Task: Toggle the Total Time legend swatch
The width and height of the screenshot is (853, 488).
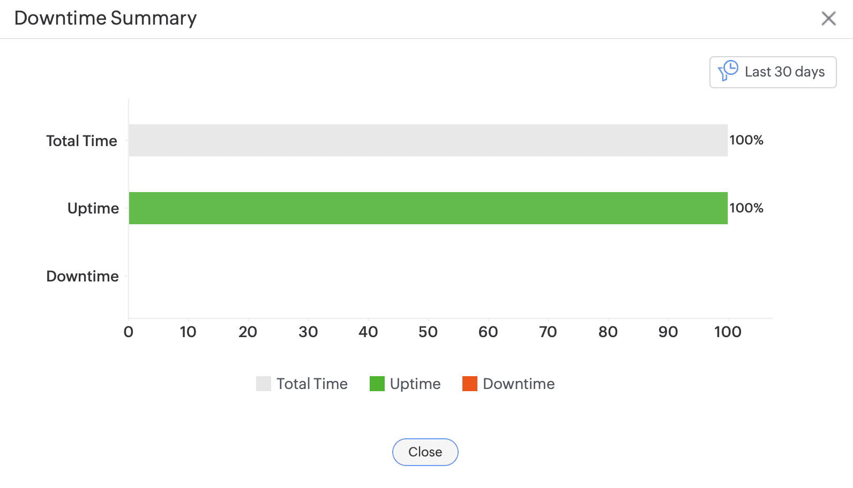Action: tap(264, 384)
